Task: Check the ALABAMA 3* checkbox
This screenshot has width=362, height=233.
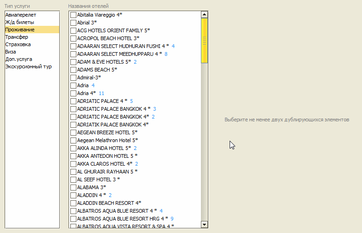Action: tap(73, 187)
